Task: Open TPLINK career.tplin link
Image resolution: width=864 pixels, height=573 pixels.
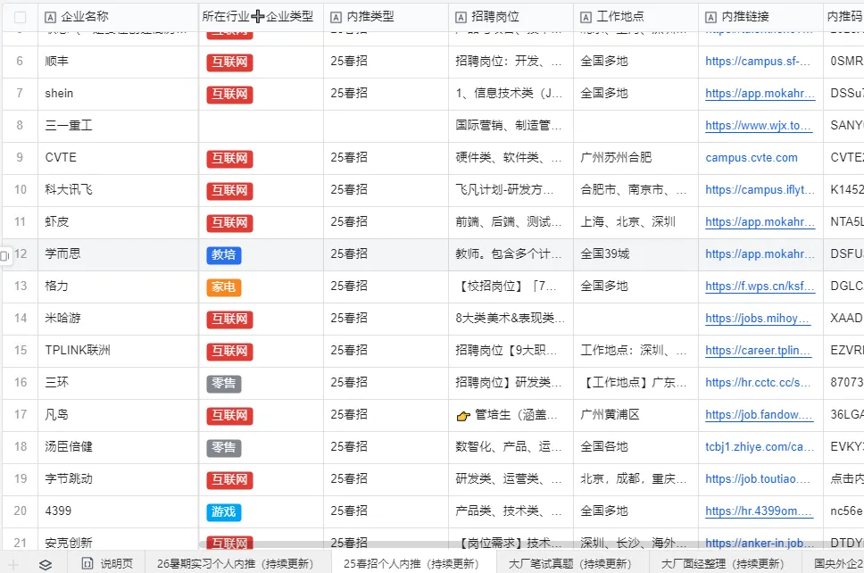Action: (x=759, y=351)
